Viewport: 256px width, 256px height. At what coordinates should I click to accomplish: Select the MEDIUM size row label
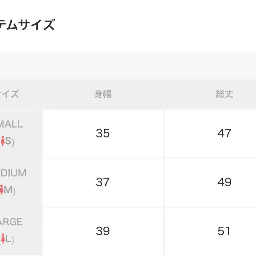[13, 173]
